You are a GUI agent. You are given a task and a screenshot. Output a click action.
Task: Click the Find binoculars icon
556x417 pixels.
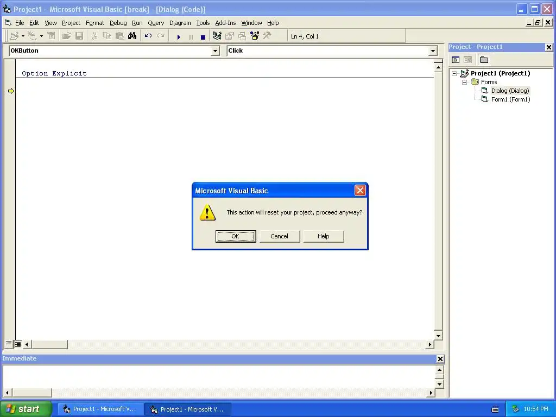pyautogui.click(x=132, y=36)
